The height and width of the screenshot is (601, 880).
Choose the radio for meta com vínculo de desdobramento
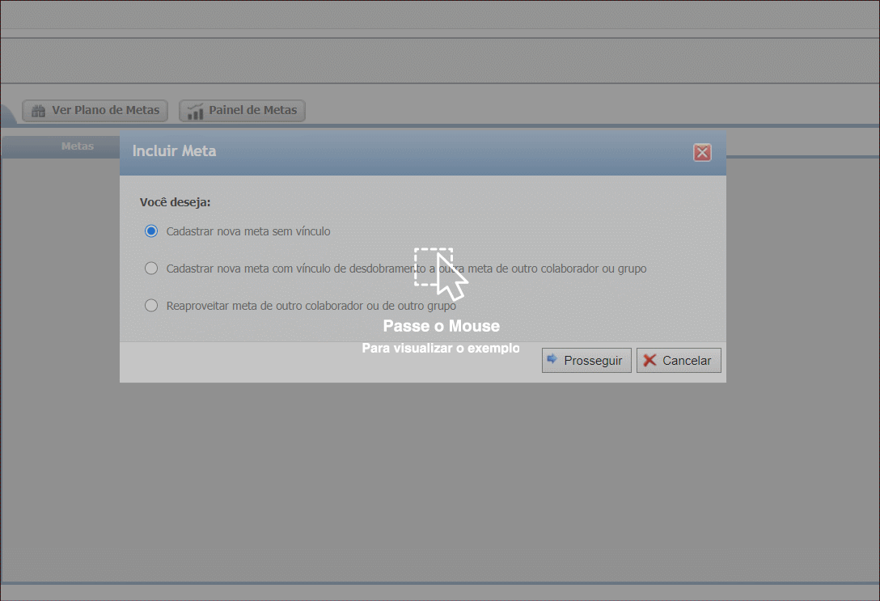(151, 269)
